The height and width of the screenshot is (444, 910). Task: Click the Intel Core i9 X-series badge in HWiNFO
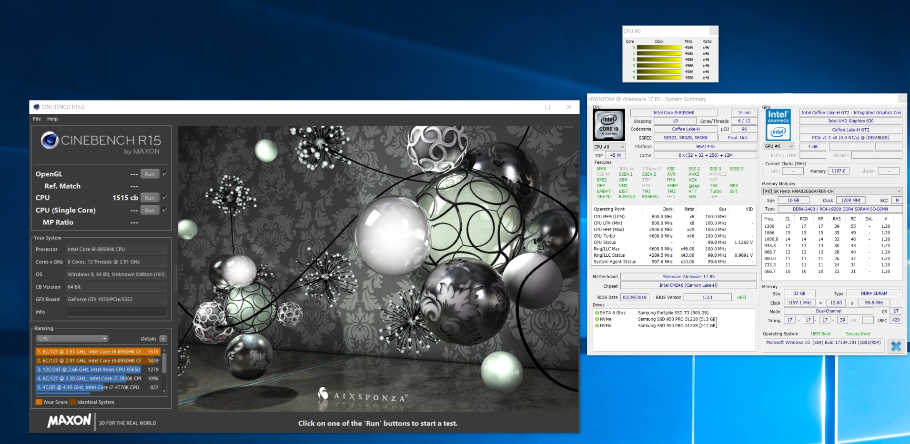pos(608,125)
